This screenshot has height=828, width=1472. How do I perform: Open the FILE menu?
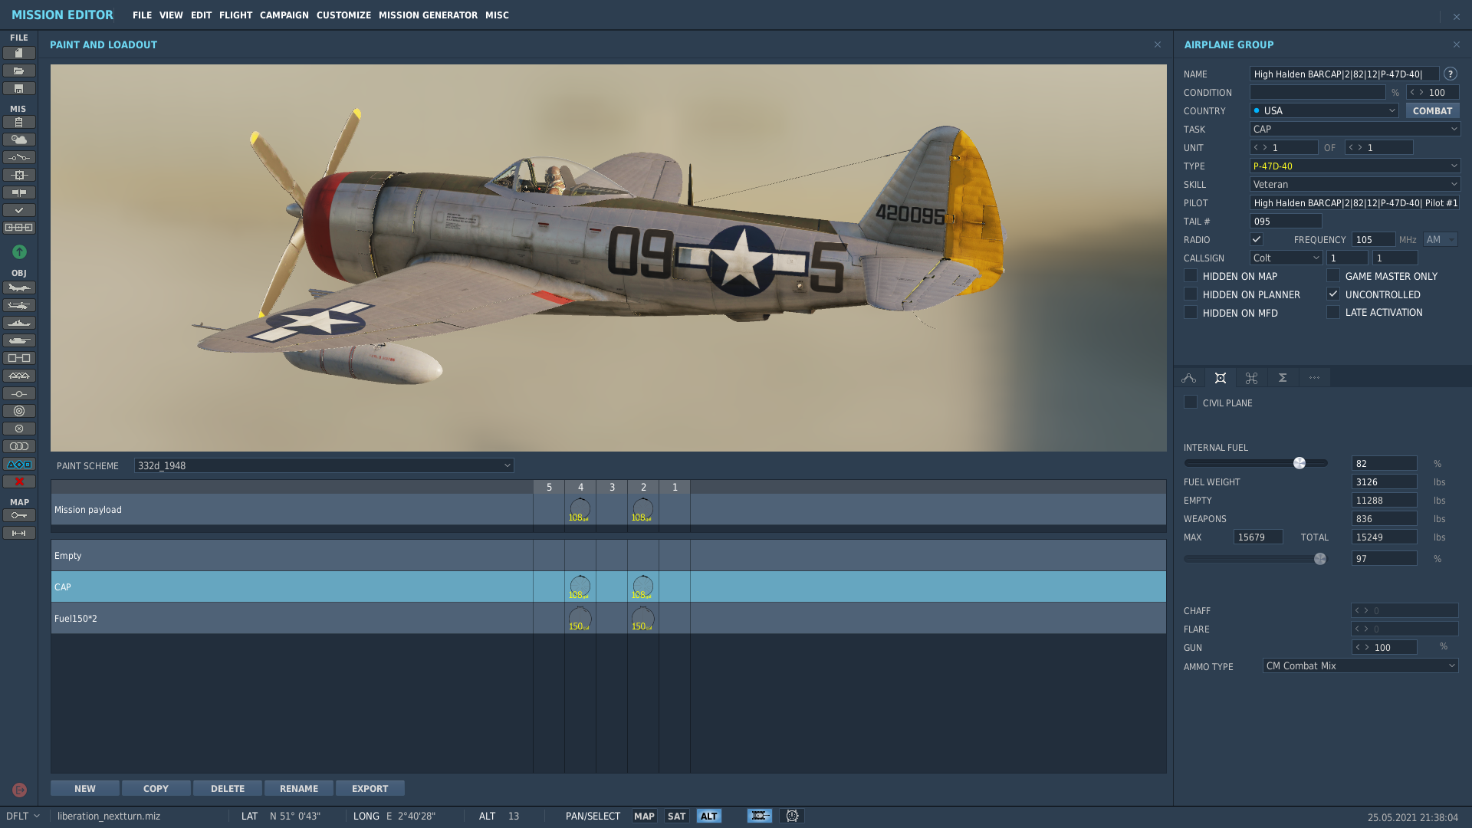click(x=142, y=15)
